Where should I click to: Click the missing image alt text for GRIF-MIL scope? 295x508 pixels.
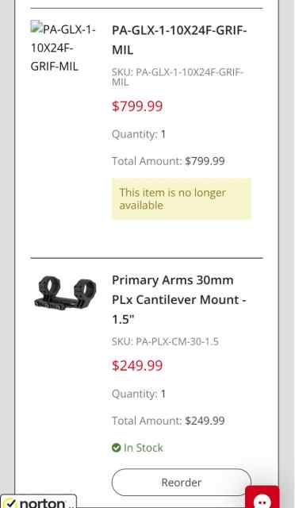(x=63, y=48)
